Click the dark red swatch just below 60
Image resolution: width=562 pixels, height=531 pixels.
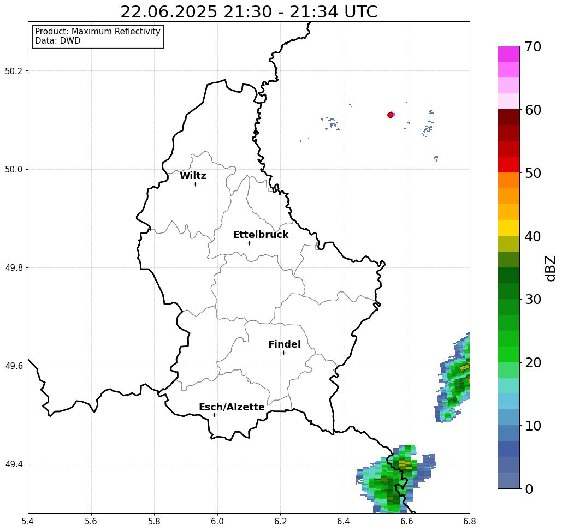tap(508, 117)
